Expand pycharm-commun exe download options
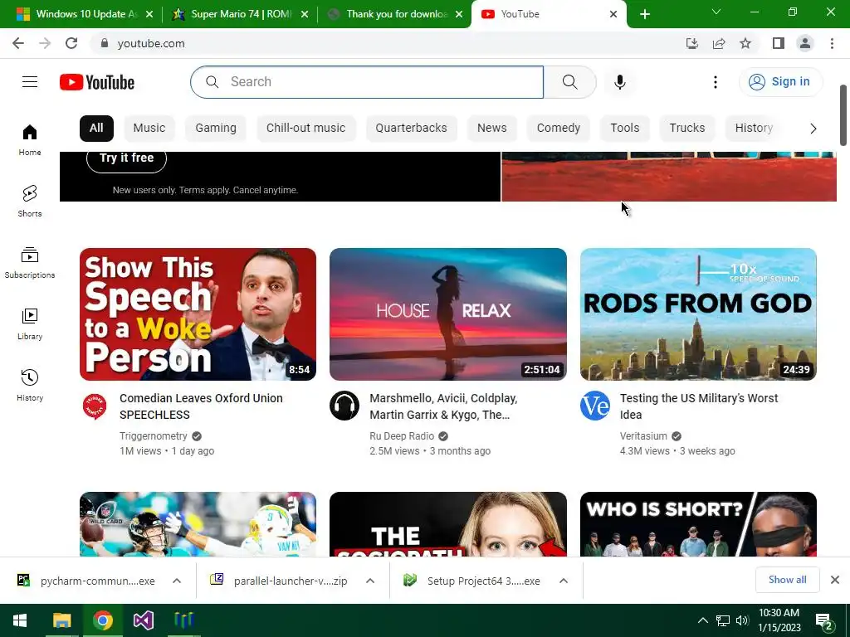This screenshot has height=637, width=850. (177, 581)
